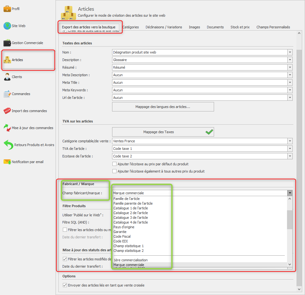The image size is (305, 295).
Task: Open the Clients person icon
Action: click(x=7, y=77)
